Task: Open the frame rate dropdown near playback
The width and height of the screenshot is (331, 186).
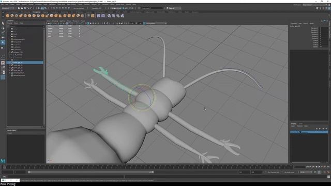Action: [306, 172]
